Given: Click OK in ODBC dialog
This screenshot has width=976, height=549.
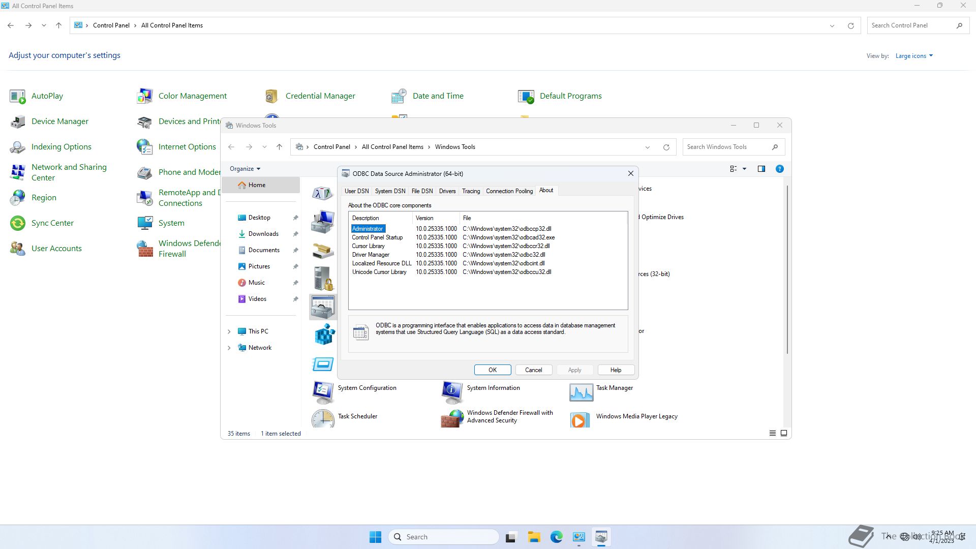Looking at the screenshot, I should 493,370.
